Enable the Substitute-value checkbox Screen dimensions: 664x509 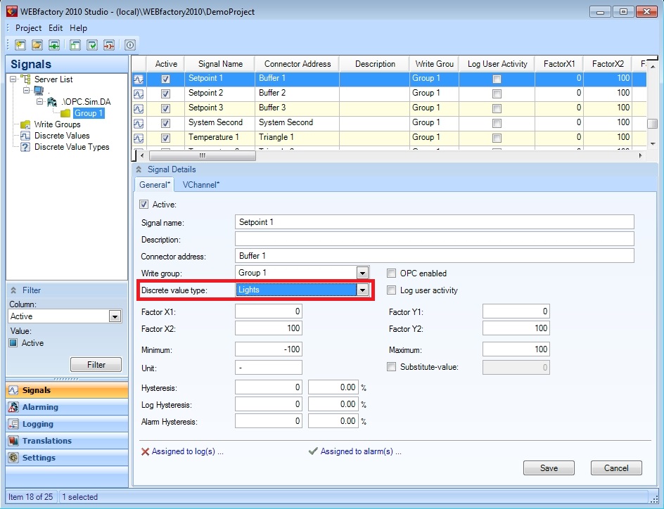[392, 367]
